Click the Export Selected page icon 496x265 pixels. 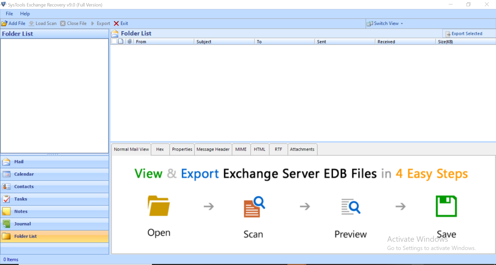pyautogui.click(x=448, y=34)
